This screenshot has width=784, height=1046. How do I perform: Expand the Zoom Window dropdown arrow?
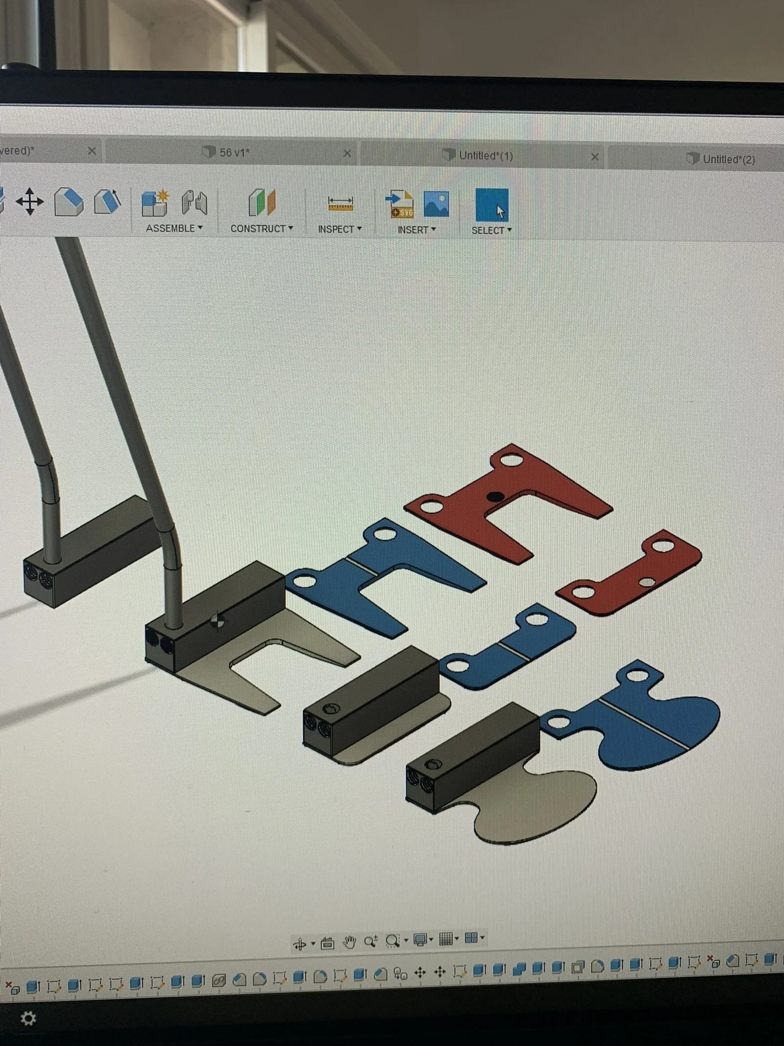click(x=406, y=940)
